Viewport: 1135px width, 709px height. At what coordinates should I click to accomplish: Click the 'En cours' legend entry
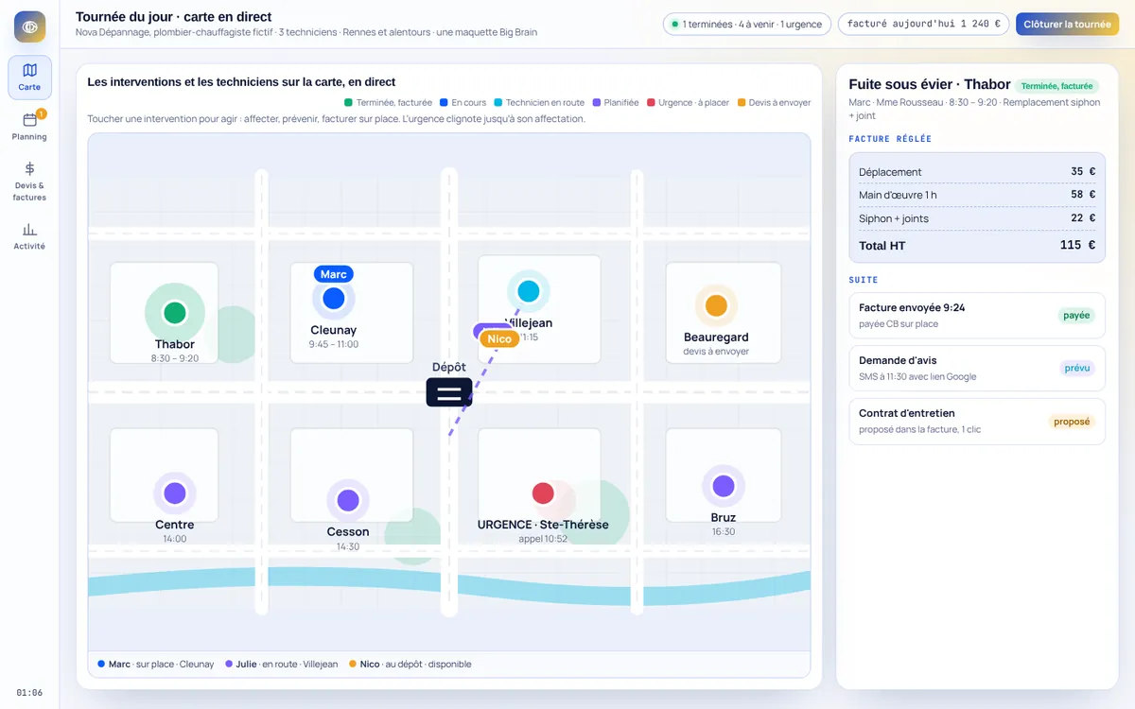pyautogui.click(x=463, y=102)
